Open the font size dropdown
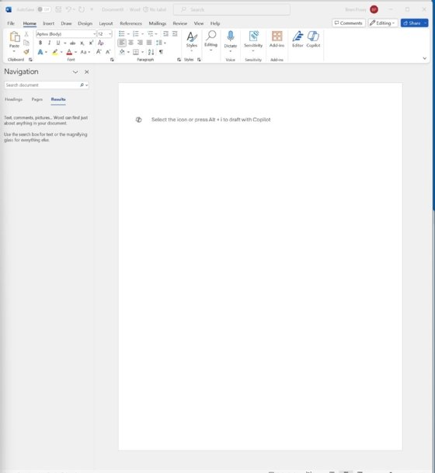 (110, 34)
